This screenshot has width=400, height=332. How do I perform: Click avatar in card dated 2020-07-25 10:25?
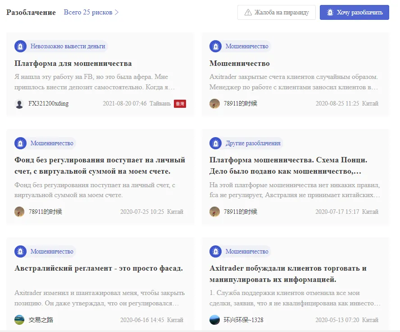coord(19,212)
